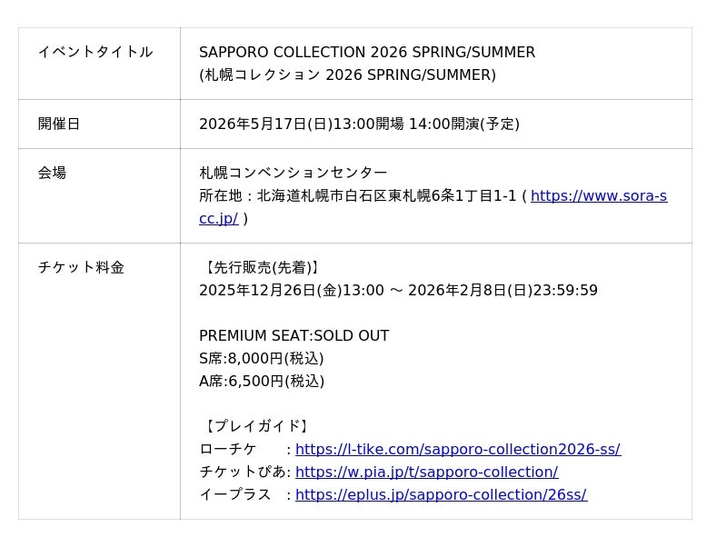The width and height of the screenshot is (727, 547).
Task: Click the チケットぴあ label text
Action: point(242,472)
